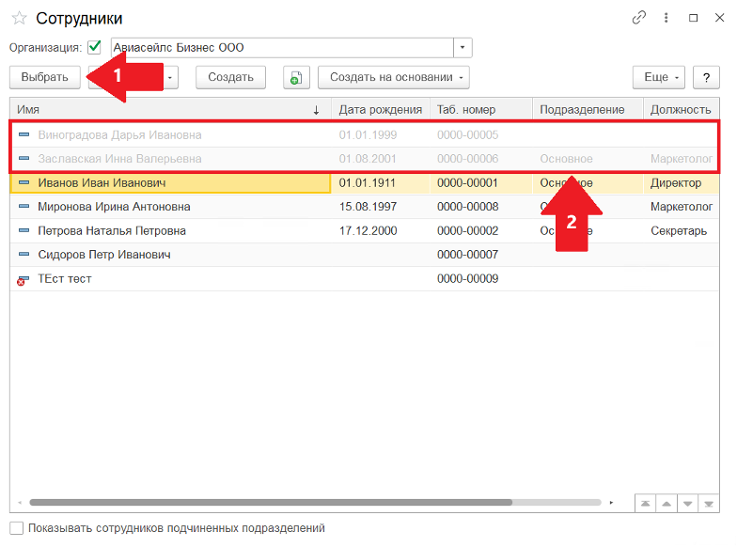Click the green copy-document toolbar icon
Screen dimensions: 737x547
click(x=296, y=77)
